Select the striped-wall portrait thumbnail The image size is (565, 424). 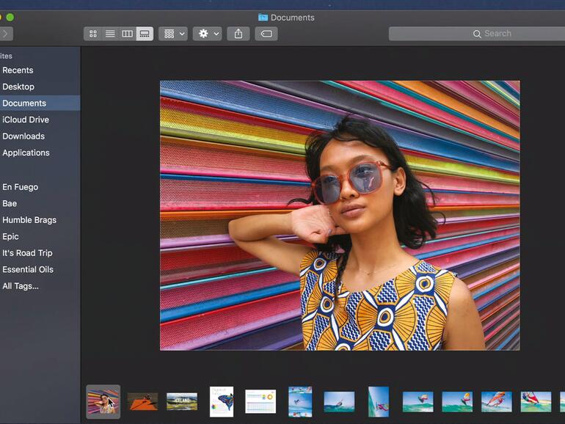coord(103,402)
